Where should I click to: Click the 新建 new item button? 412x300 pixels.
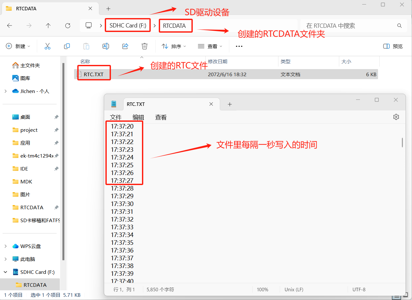(18, 46)
